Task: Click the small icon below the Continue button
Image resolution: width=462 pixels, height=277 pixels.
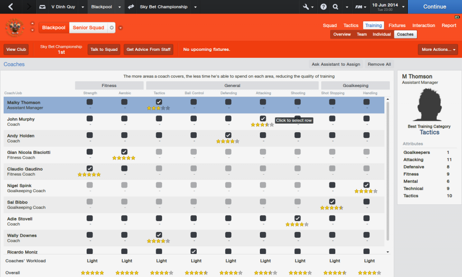Action: click(x=457, y=17)
